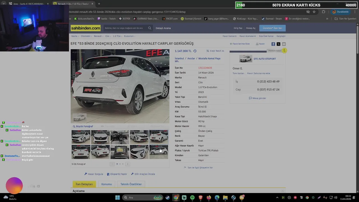Share listing on Facebook icon
359x202 pixels.
tap(273, 44)
